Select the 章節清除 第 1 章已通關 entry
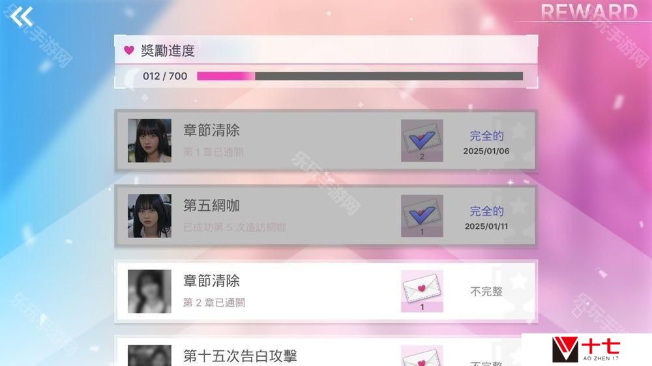The width and height of the screenshot is (652, 366). pyautogui.click(x=325, y=140)
